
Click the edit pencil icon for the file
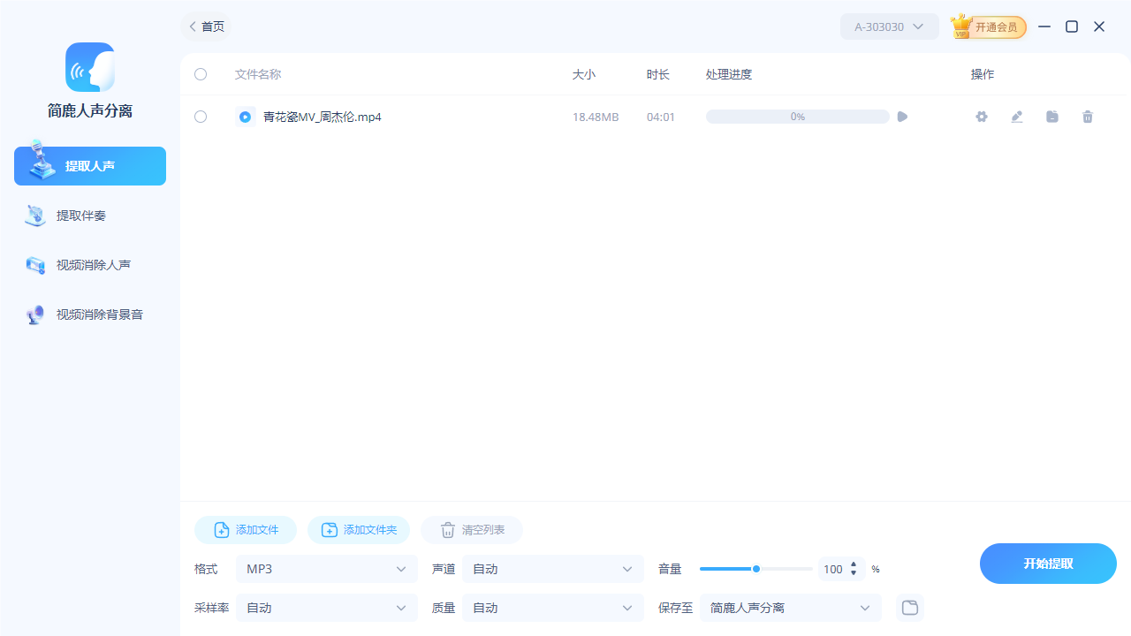coord(1016,116)
